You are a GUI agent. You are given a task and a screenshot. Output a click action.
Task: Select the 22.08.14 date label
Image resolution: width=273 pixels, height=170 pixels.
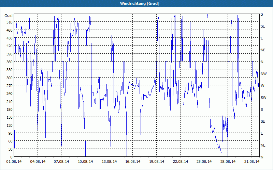click(181, 161)
